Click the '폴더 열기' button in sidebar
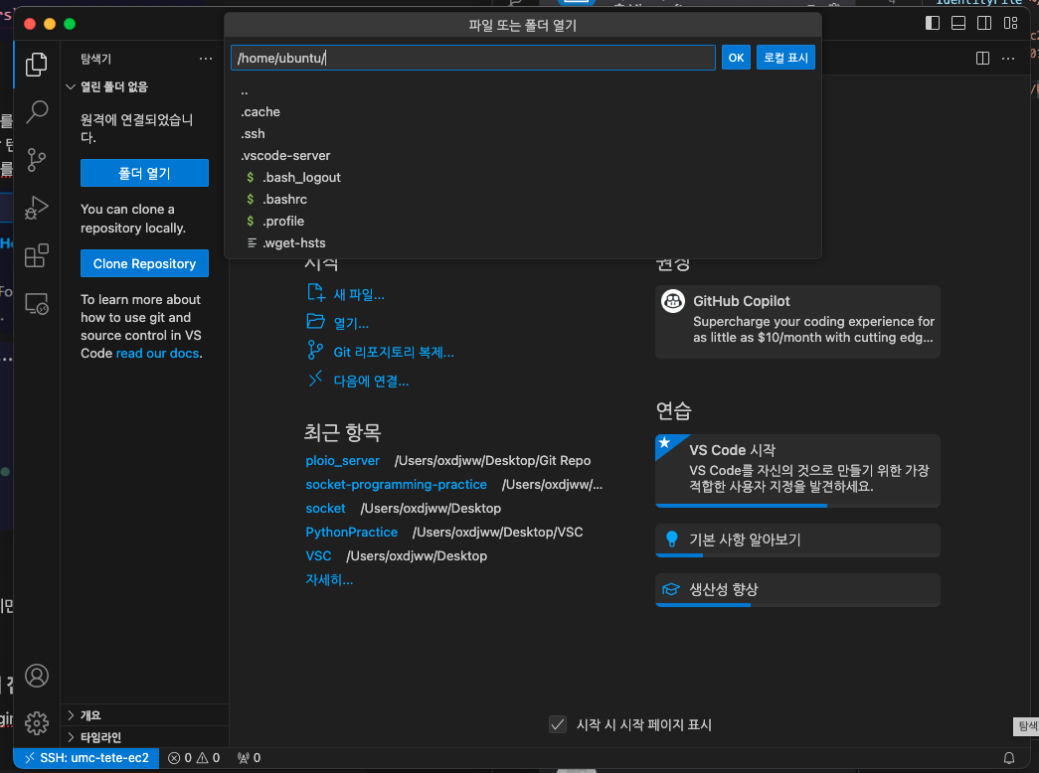This screenshot has width=1039, height=773. 144,173
